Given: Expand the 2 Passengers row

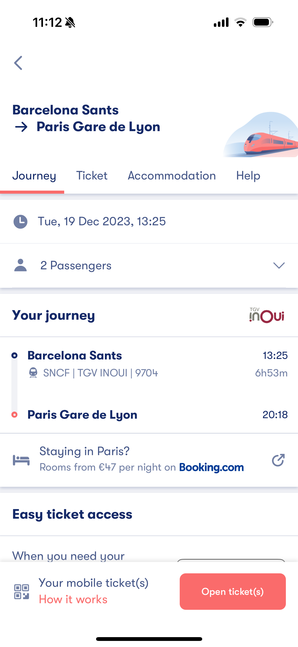Looking at the screenshot, I should [149, 266].
